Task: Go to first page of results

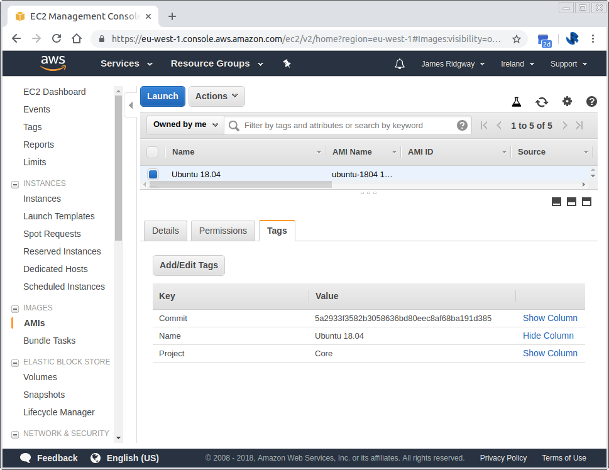Action: [483, 126]
